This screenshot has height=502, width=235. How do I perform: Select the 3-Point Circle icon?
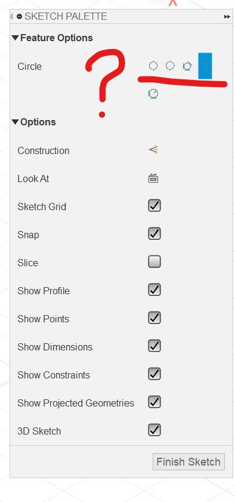click(x=170, y=66)
